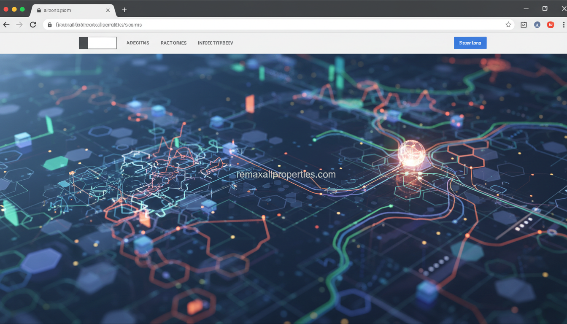Click the forward navigation arrow

pyautogui.click(x=19, y=25)
